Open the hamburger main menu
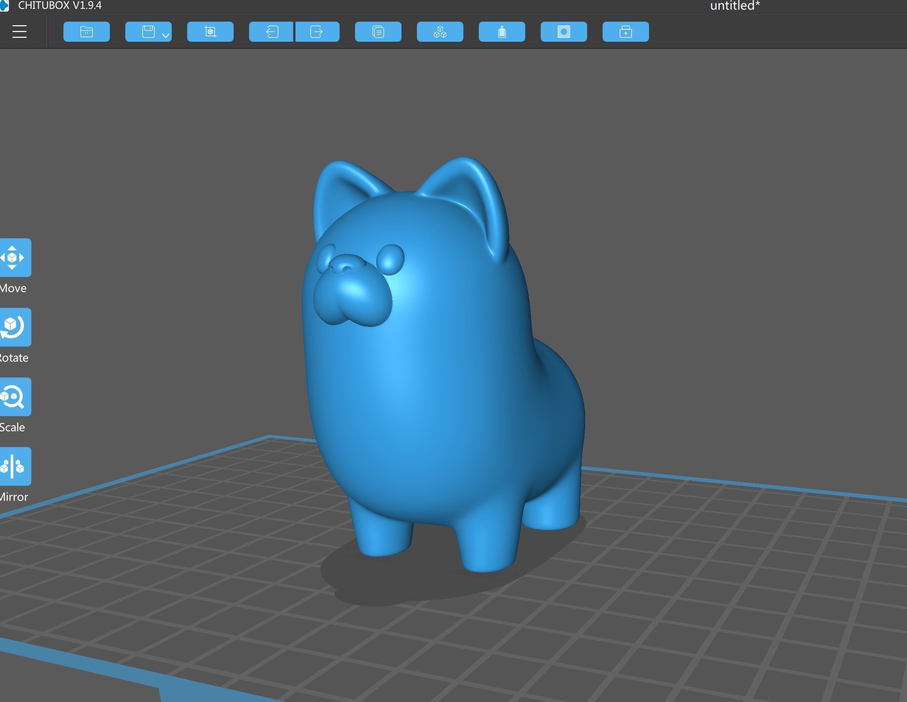Image resolution: width=907 pixels, height=702 pixels. [x=19, y=32]
